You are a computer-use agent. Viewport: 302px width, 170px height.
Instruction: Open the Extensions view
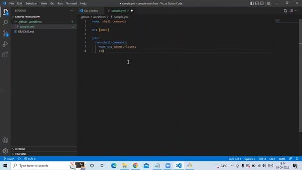[5, 55]
